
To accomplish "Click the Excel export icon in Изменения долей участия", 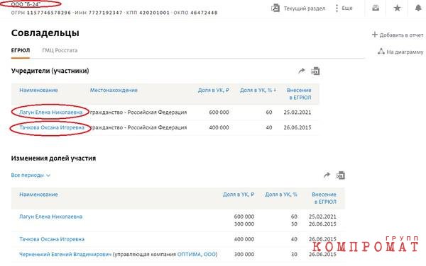I will pyautogui.click(x=340, y=175).
